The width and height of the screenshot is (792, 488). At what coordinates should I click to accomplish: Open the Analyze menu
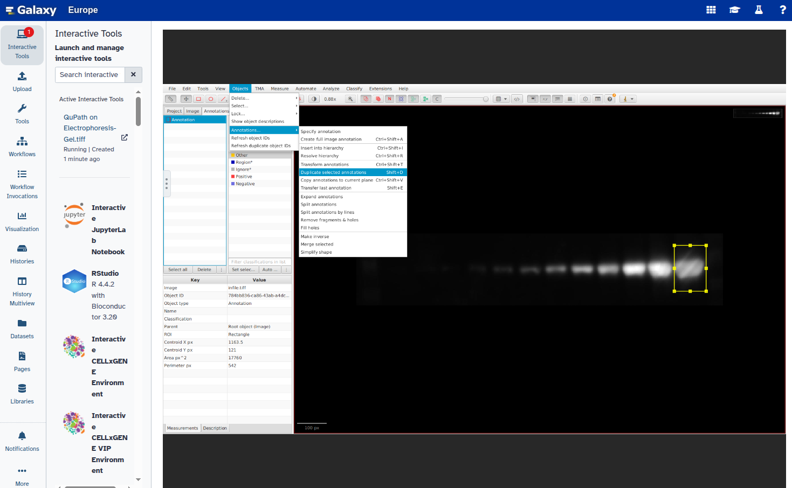pyautogui.click(x=331, y=89)
